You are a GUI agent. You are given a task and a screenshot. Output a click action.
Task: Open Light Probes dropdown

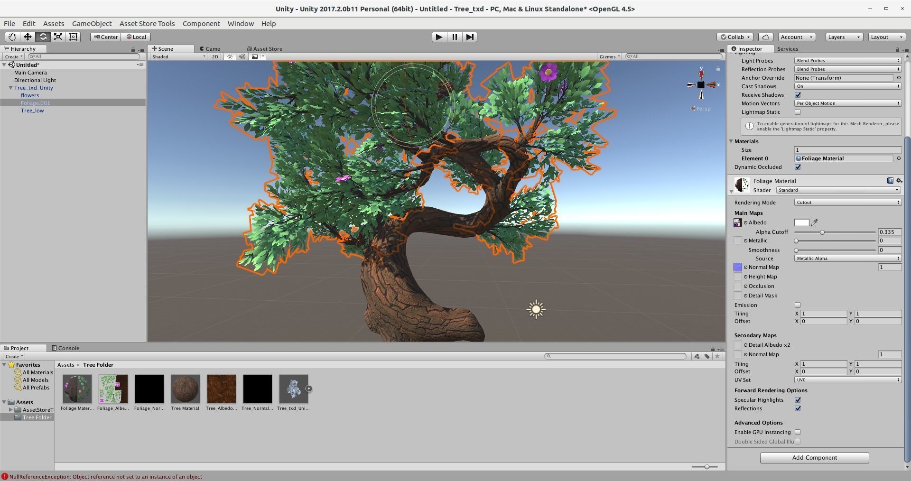[x=848, y=61]
